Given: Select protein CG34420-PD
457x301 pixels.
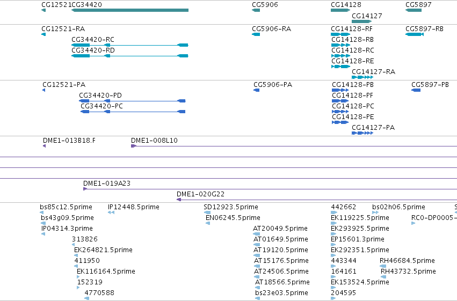Looking at the screenshot, I should tap(132, 101).
